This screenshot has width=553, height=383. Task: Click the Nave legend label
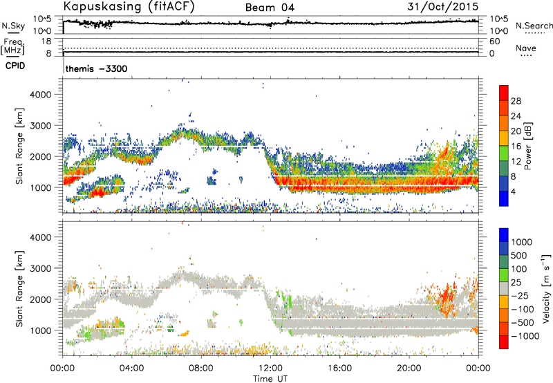tap(526, 48)
